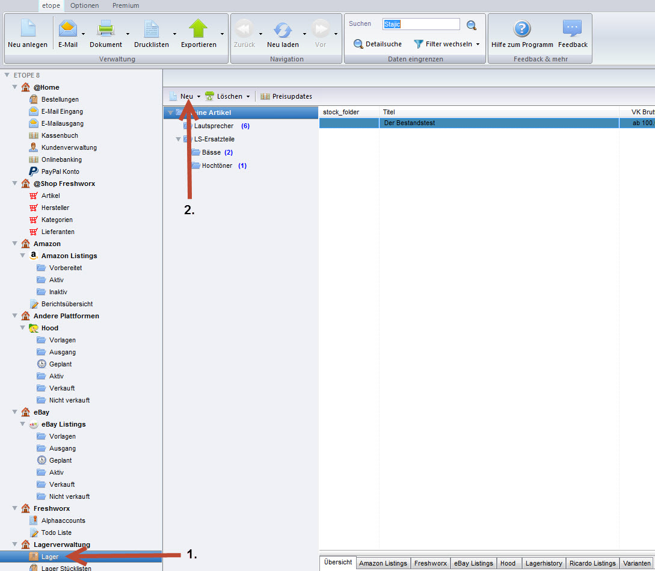655x571 pixels.
Task: Click the Löschen button
Action: point(224,96)
